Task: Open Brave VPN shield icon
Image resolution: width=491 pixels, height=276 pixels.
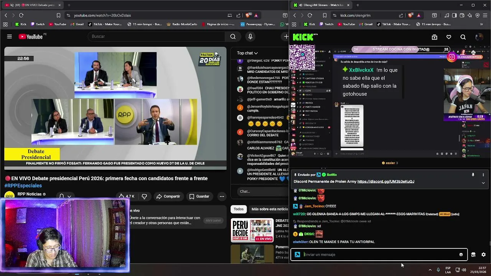Action: coord(478,15)
